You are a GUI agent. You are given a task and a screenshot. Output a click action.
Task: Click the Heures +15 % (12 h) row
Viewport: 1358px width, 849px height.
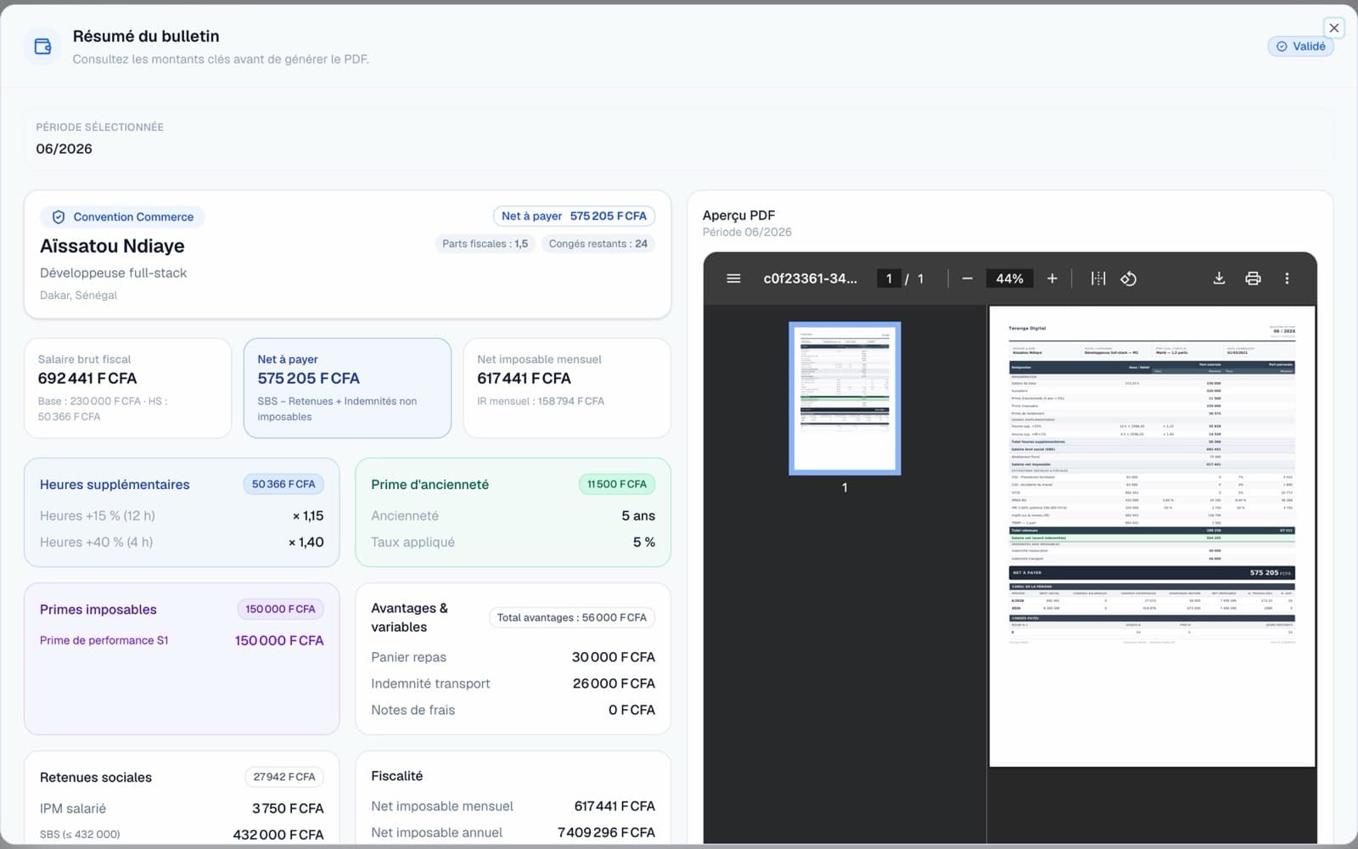point(182,516)
